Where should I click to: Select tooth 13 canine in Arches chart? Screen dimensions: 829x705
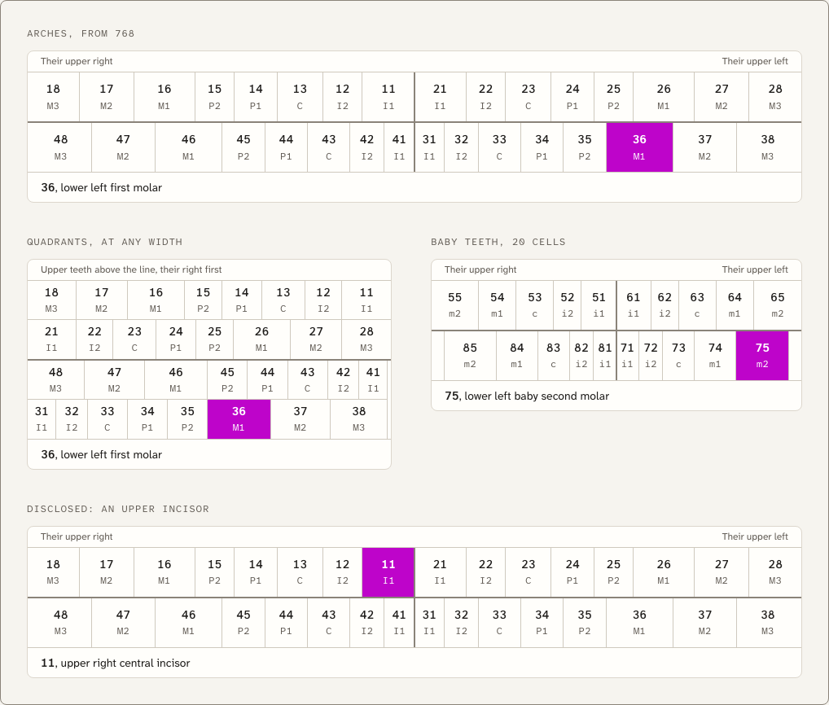[x=300, y=97]
